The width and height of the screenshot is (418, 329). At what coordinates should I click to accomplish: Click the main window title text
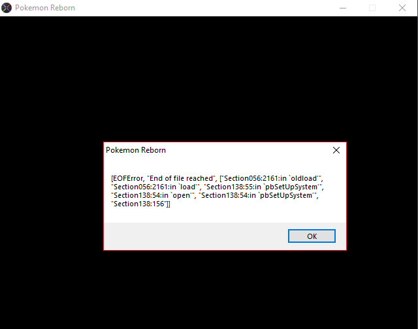tap(44, 8)
